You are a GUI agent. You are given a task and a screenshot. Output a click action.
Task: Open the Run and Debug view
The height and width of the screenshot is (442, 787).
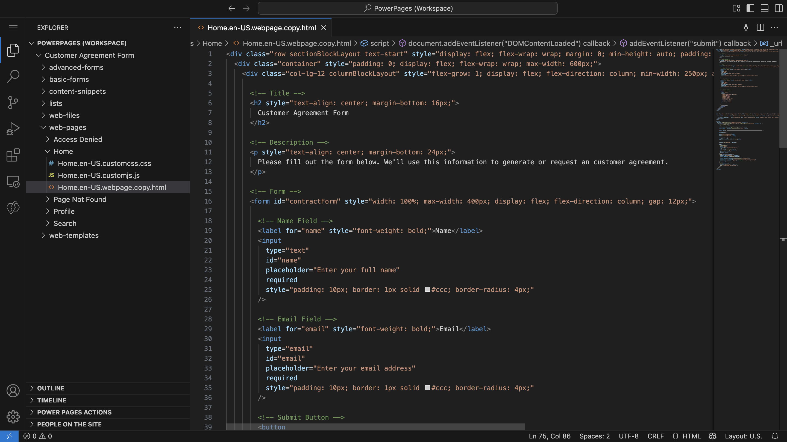point(13,129)
